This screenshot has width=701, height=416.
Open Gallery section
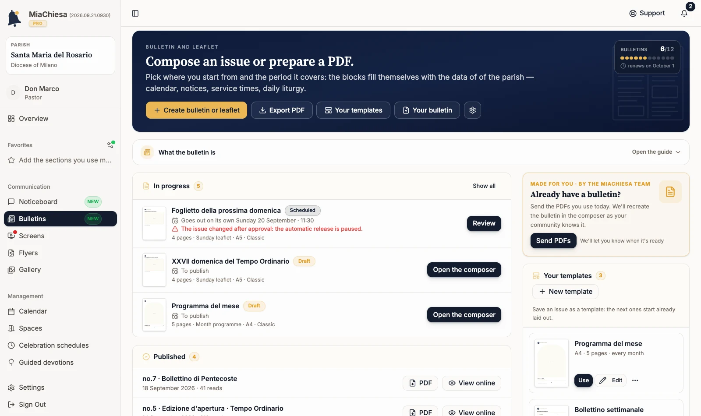(x=60, y=270)
